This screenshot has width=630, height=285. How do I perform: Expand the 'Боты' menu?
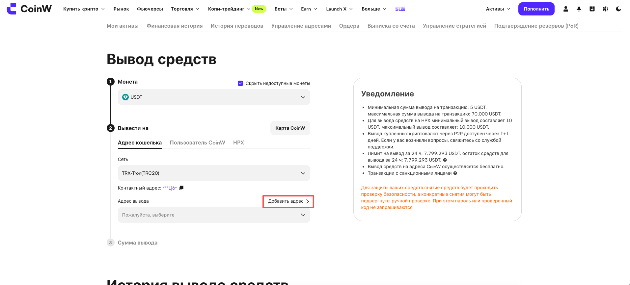point(284,9)
